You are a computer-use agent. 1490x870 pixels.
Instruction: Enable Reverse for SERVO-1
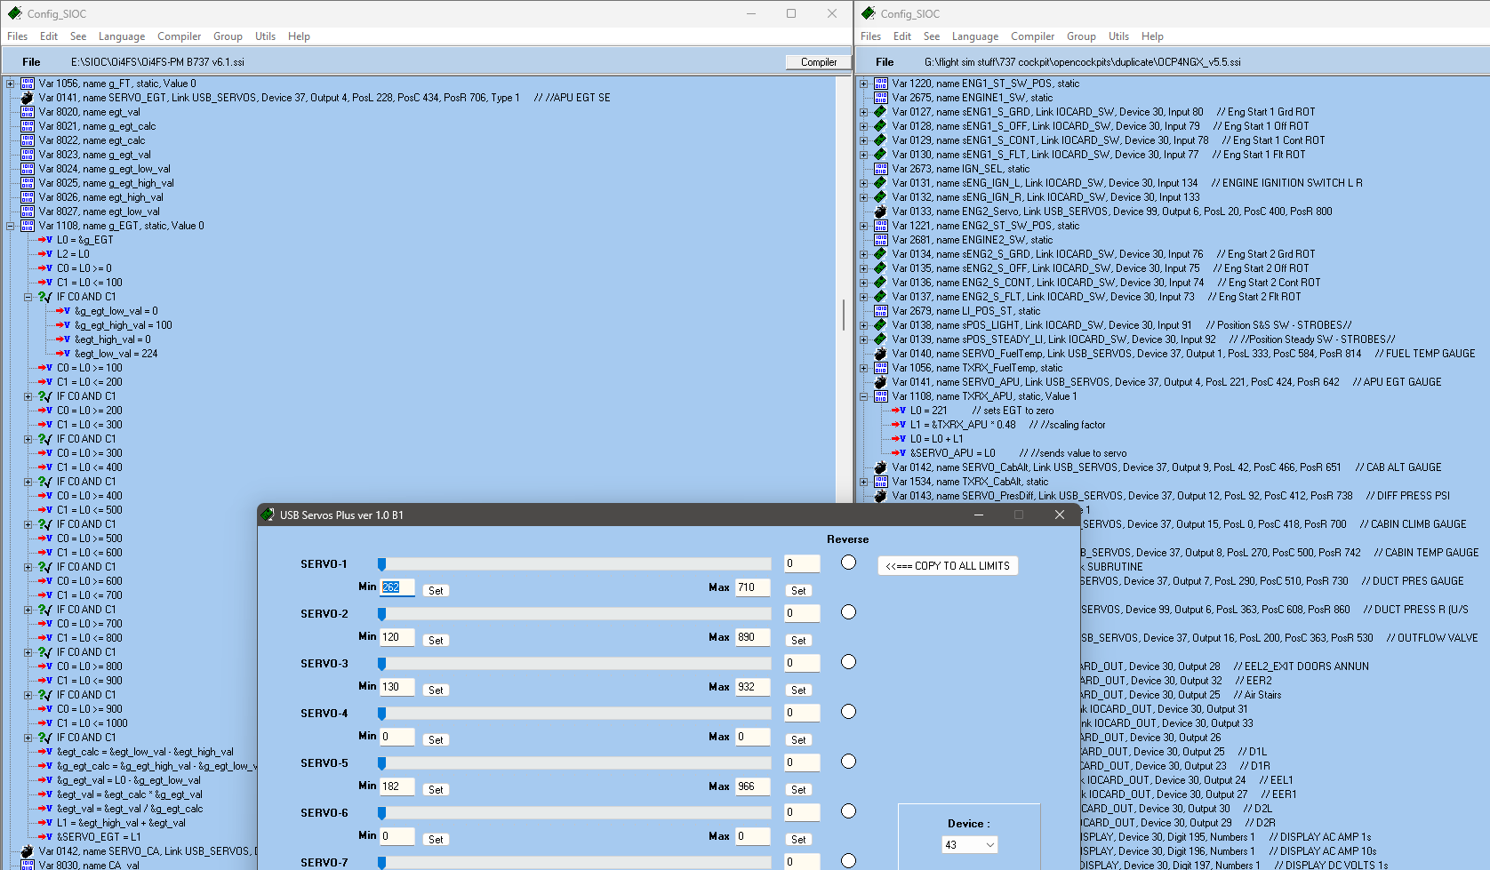pos(848,562)
